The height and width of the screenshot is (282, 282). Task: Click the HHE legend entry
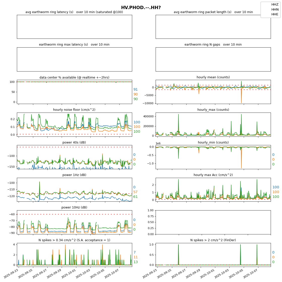pyautogui.click(x=275, y=14)
